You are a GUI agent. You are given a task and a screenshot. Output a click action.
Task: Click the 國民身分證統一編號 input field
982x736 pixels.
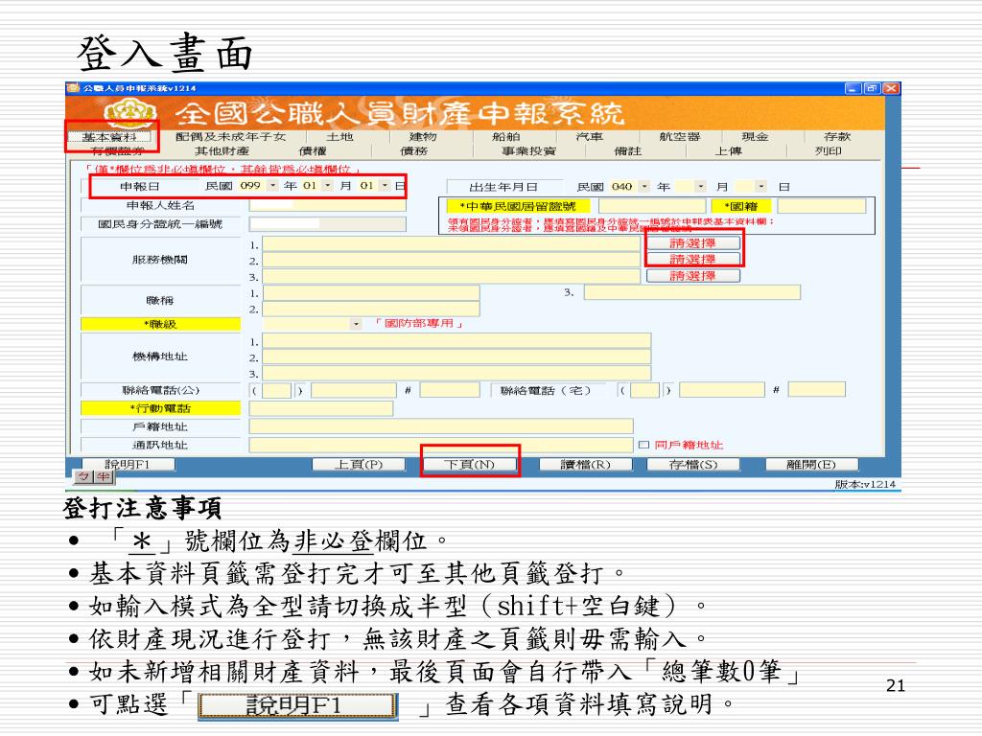[328, 224]
